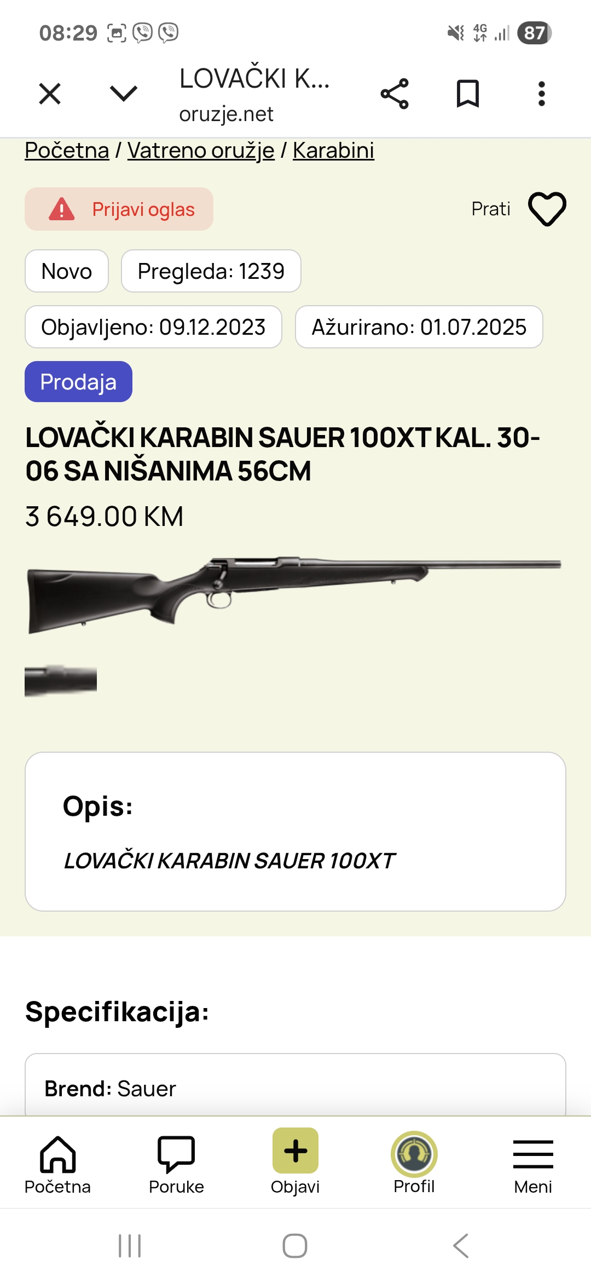Close the in-app browser tab
This screenshot has height=1282, width=591.
(x=50, y=94)
